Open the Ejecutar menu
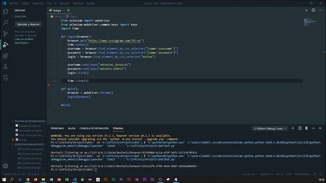Viewport: 326px width, 183px height. (64, 4)
